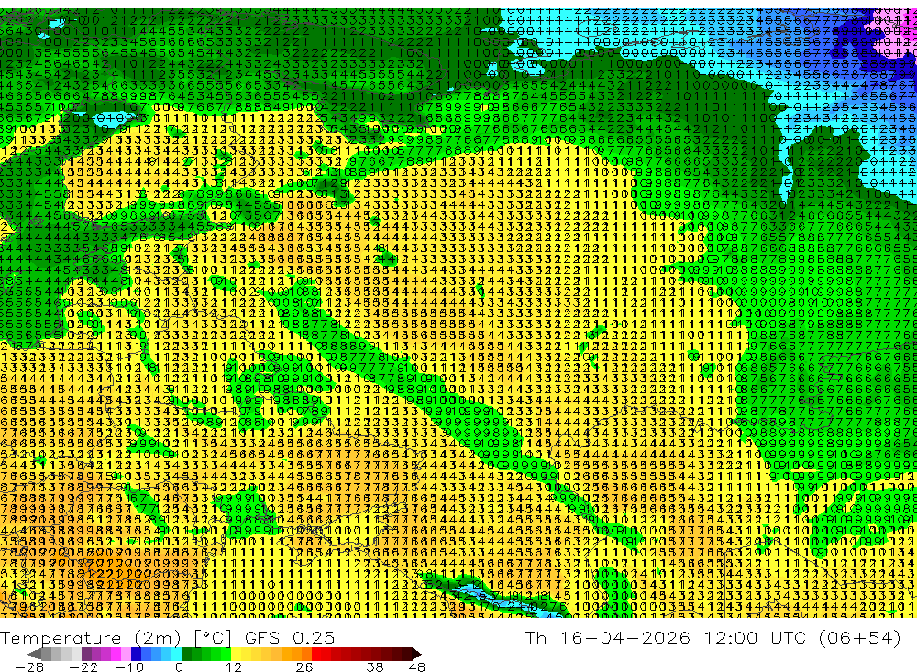
Task: Click the -22 legend label
Action: (x=83, y=666)
